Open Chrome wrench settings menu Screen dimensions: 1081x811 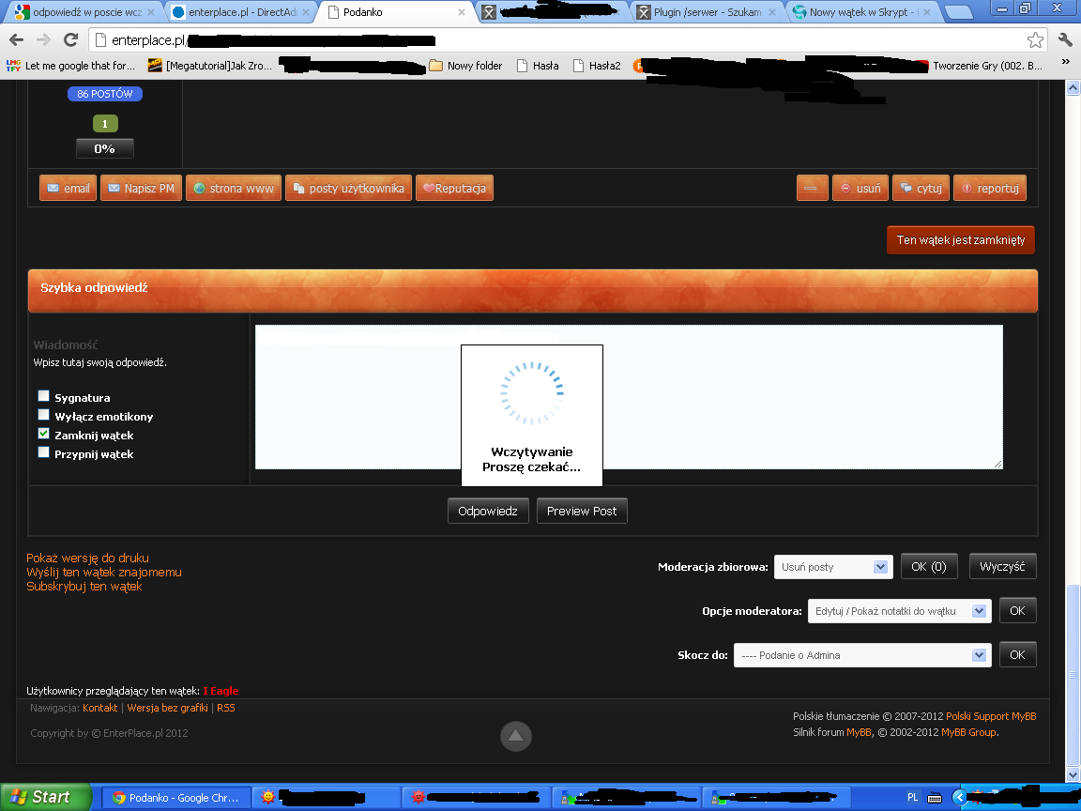1065,40
